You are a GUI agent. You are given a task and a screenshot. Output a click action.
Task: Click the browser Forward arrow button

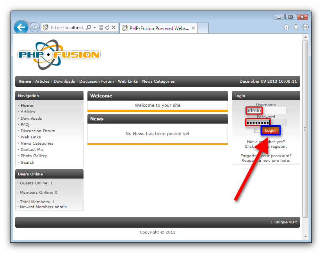point(34,27)
